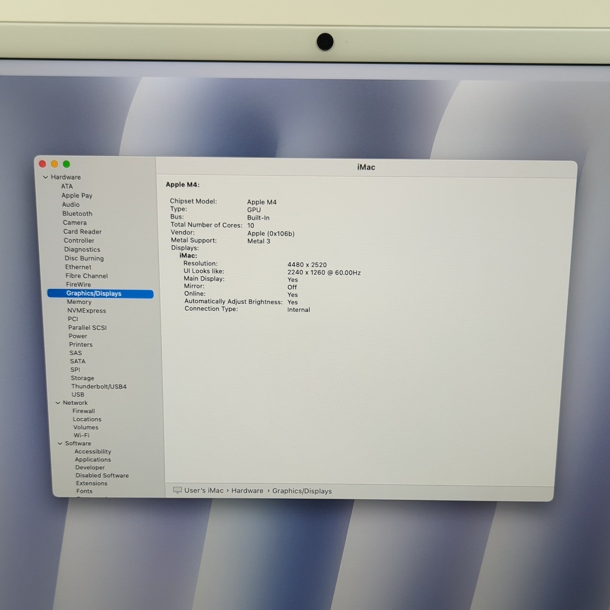Select the 2240 x 1260 @ 60.00Hz value
Screen dimensions: 610x610
[324, 272]
